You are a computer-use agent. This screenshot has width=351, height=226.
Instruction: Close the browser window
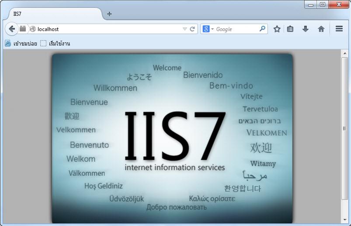339,4
